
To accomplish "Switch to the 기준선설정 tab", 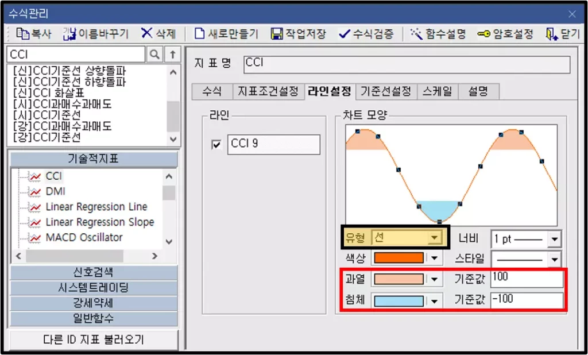I will [386, 91].
